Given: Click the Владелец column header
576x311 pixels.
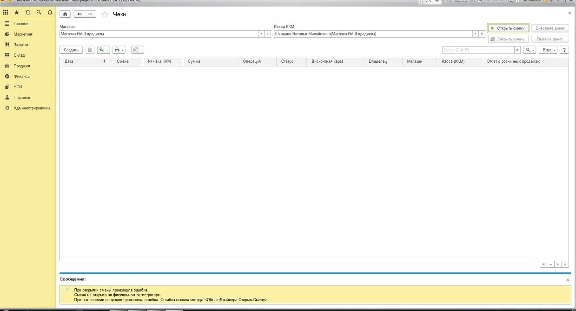Looking at the screenshot, I should click(x=383, y=61).
